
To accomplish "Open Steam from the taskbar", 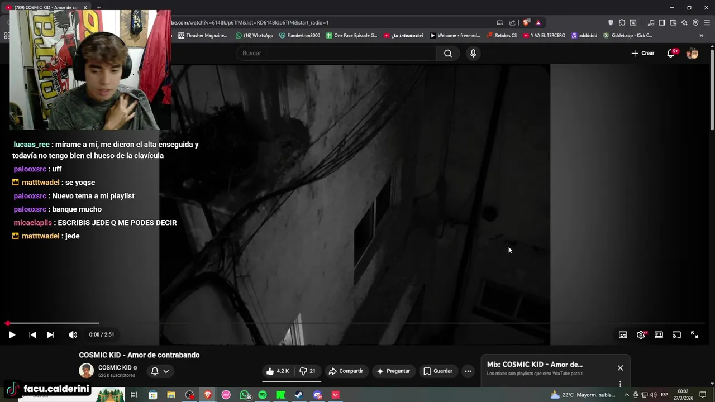I will click(x=299, y=395).
